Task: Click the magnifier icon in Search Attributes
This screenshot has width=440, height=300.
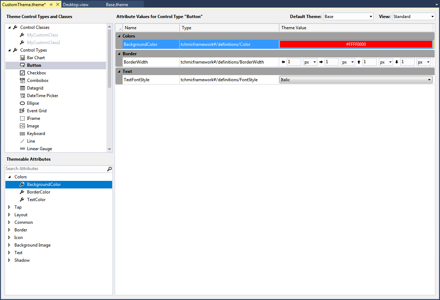Action: 110,169
